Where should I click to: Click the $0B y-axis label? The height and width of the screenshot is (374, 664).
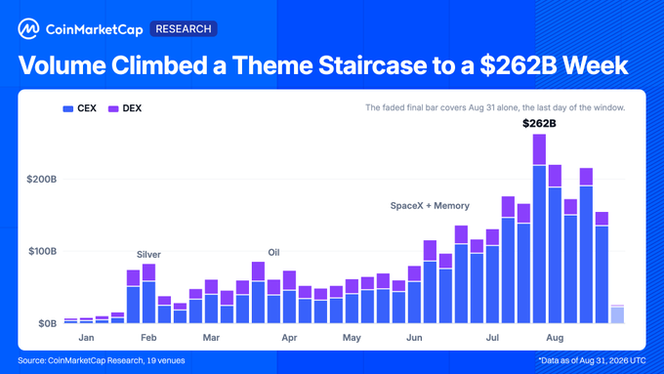coord(48,323)
